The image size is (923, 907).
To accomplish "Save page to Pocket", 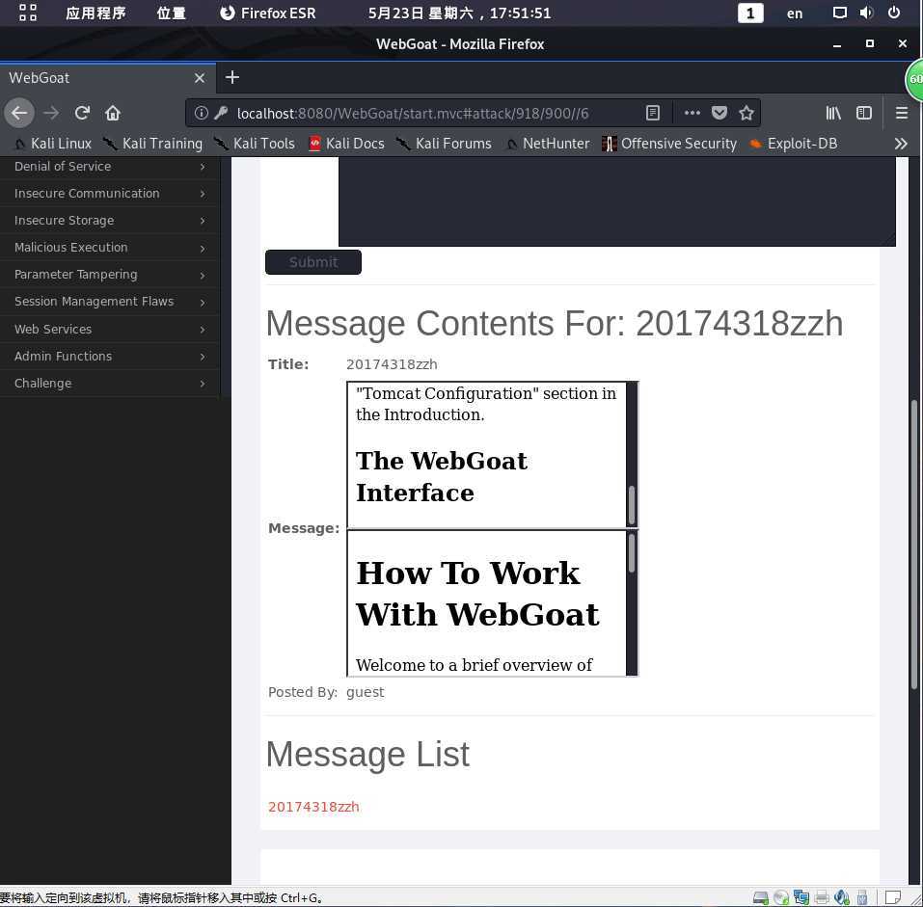I will tap(719, 113).
